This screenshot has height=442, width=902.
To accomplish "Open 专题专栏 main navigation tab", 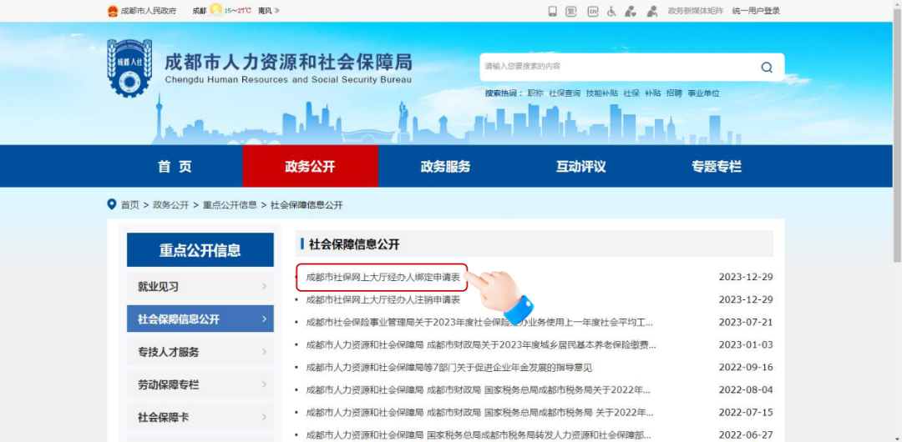I will (717, 167).
